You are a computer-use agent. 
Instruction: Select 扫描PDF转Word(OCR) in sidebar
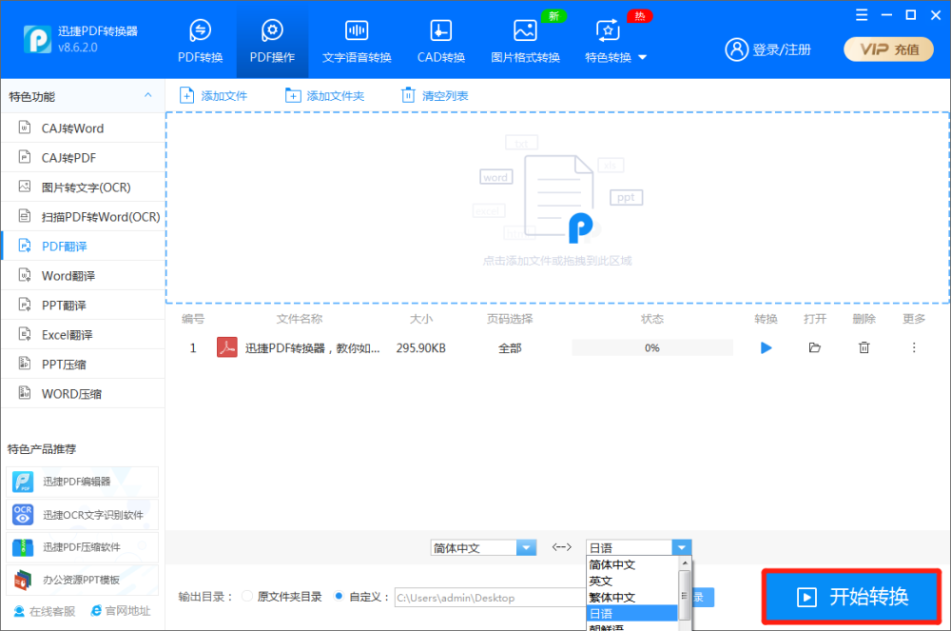[x=83, y=217]
